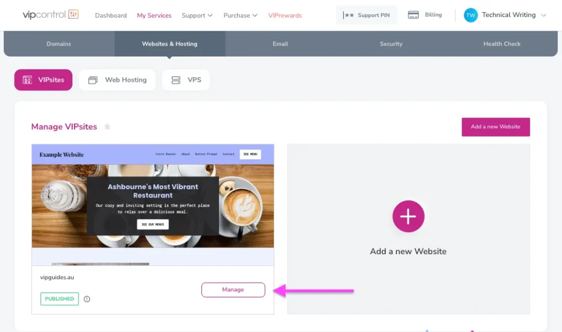Switch to the Email tab
The image size is (562, 332).
pyautogui.click(x=280, y=43)
